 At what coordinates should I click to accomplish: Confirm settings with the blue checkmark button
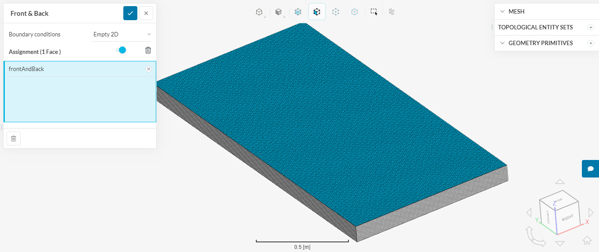pos(130,13)
